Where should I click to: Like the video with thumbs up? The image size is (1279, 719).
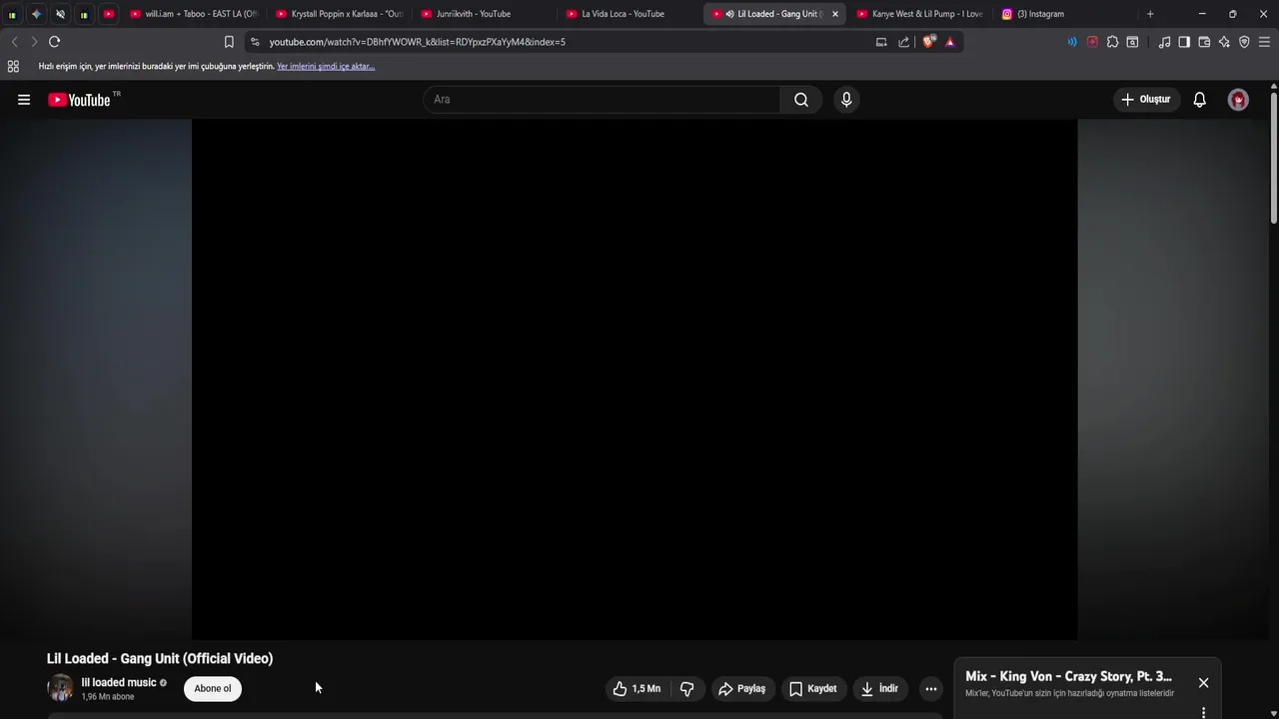click(637, 688)
